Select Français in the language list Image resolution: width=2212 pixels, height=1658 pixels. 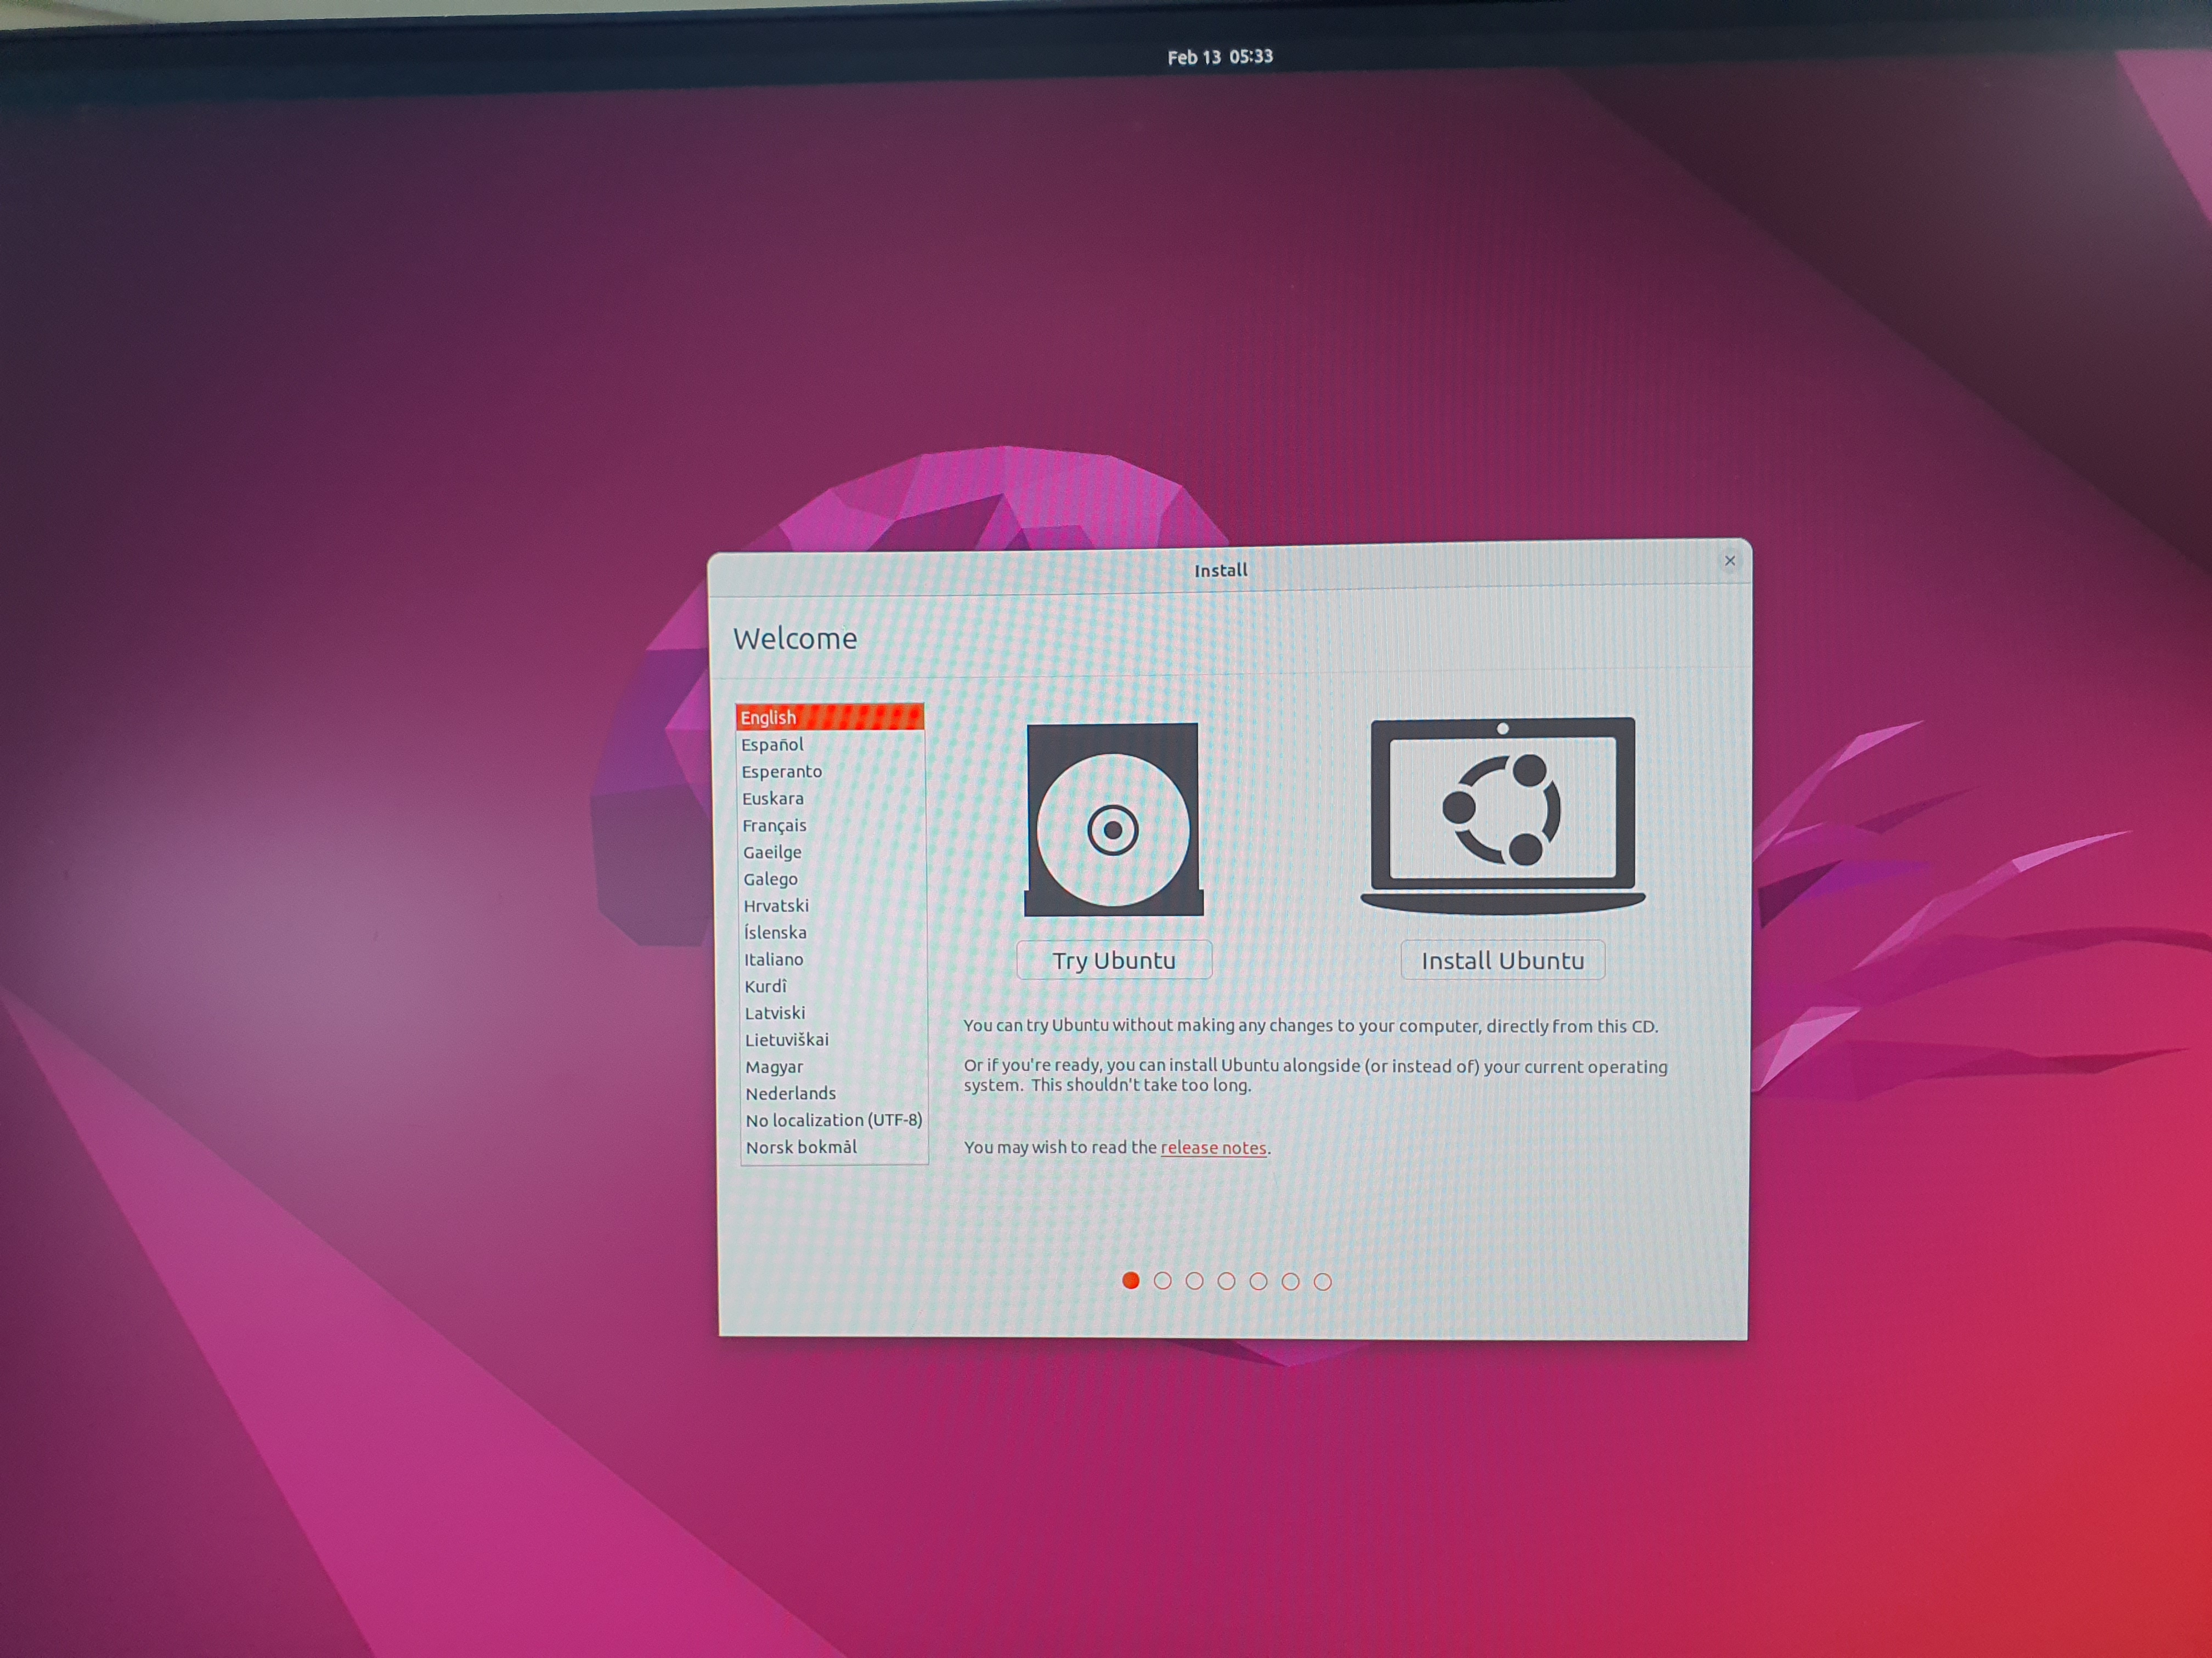[832, 826]
